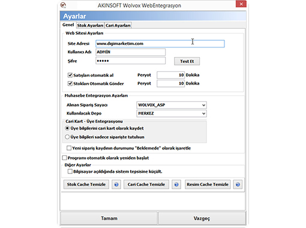Click the Kullanıcı Adı field

(130, 52)
